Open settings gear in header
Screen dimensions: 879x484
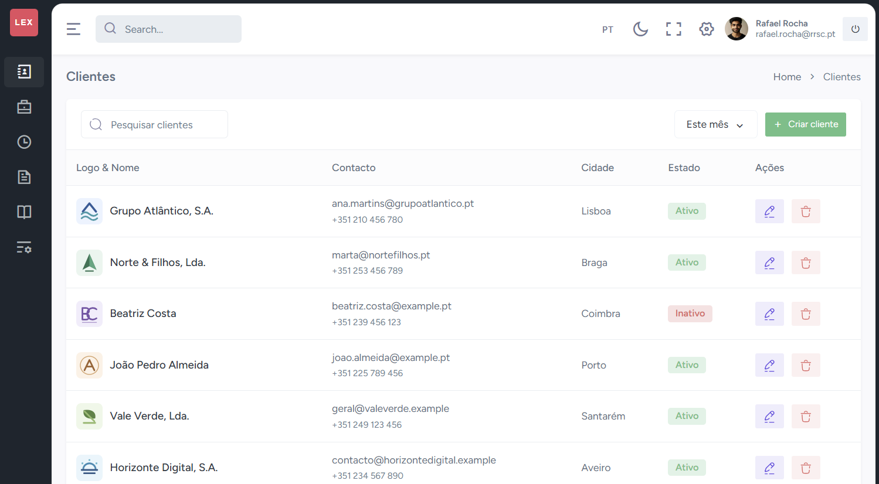[706, 29]
